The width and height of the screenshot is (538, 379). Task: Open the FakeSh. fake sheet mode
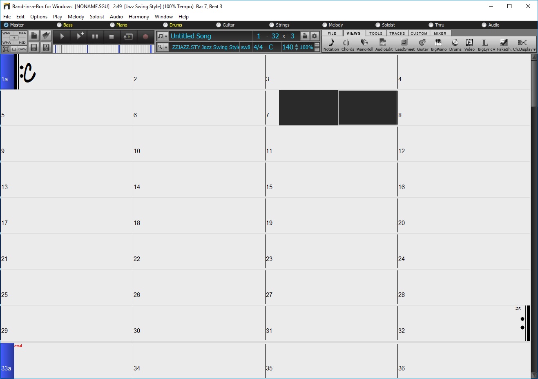pyautogui.click(x=504, y=45)
